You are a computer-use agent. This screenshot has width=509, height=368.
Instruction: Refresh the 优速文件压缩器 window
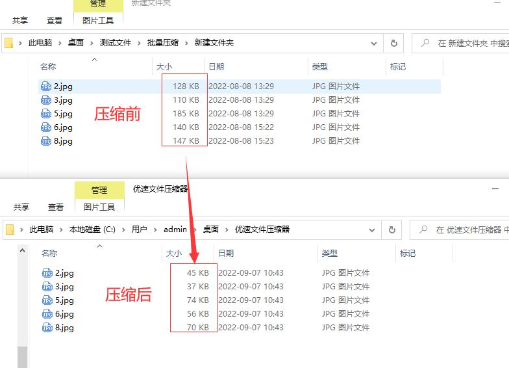pos(392,230)
